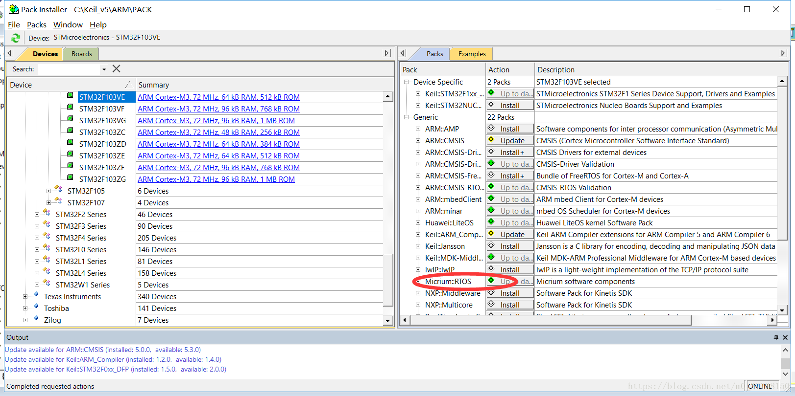Open the Packs menu
The width and height of the screenshot is (795, 396).
coord(37,24)
